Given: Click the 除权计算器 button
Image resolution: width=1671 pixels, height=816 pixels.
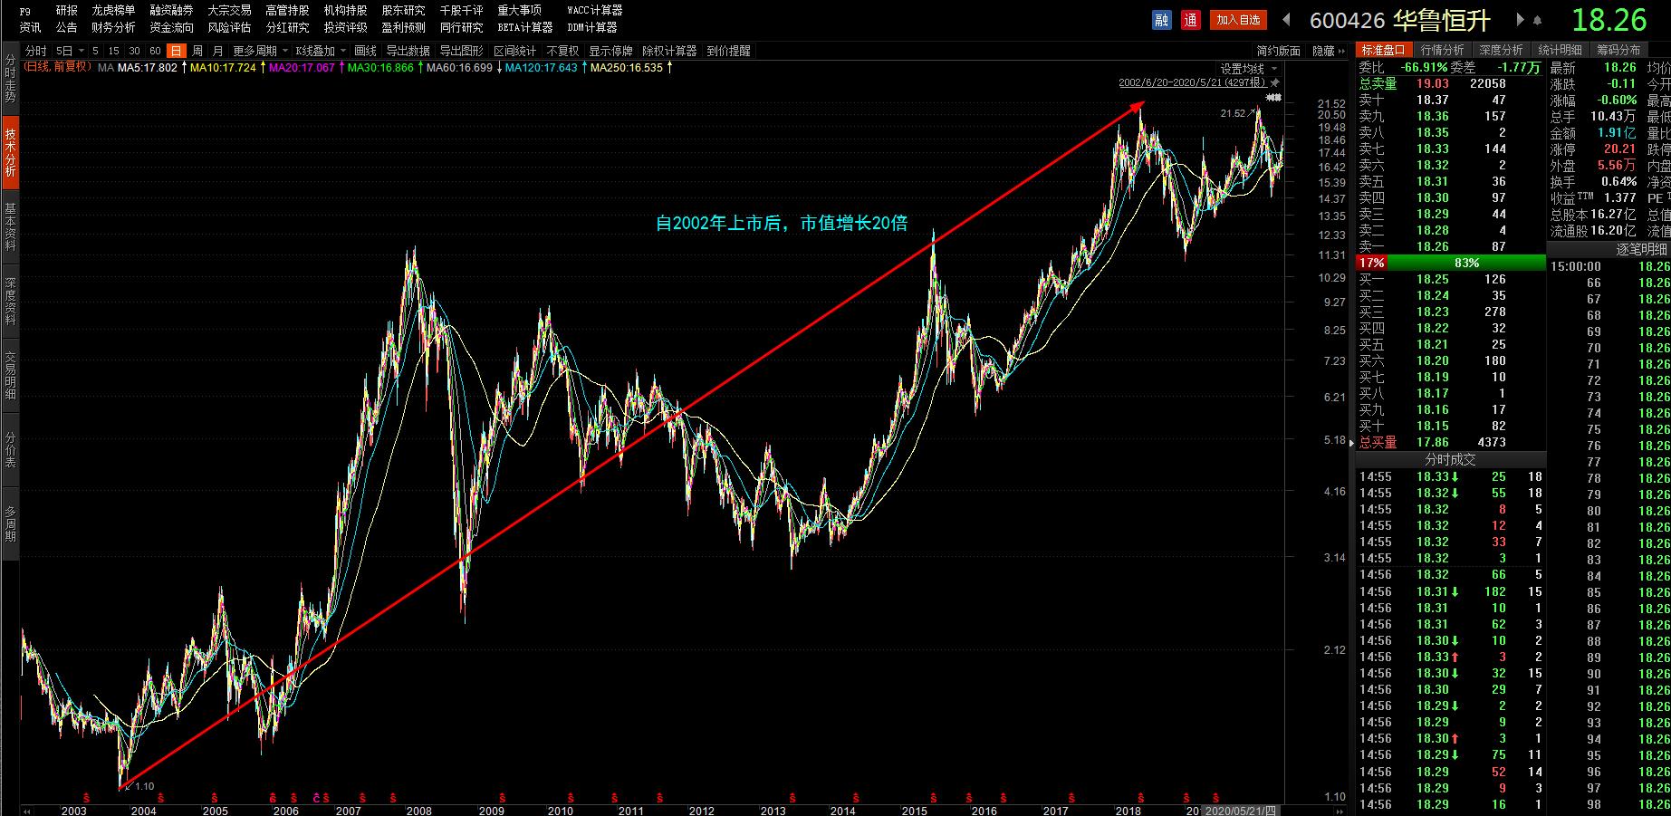Looking at the screenshot, I should [669, 51].
